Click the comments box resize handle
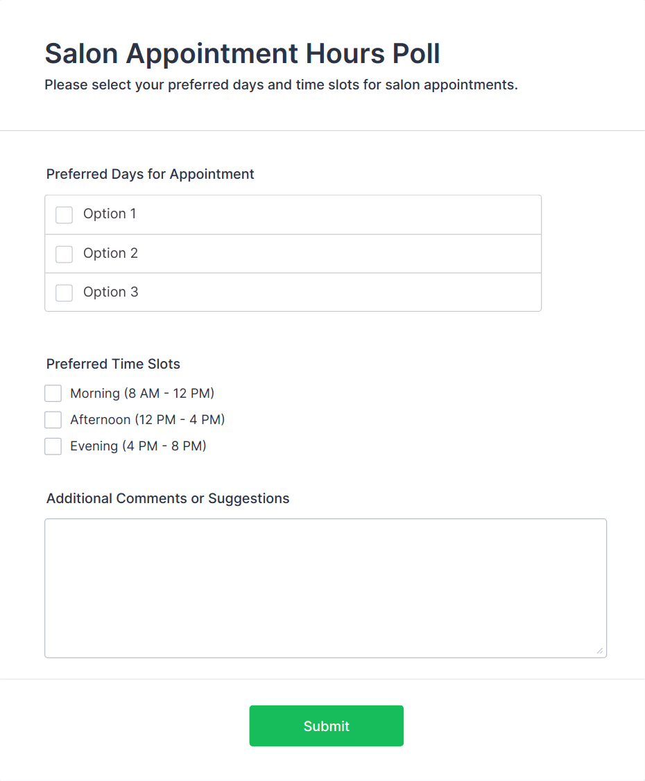This screenshot has height=781, width=645. click(599, 651)
